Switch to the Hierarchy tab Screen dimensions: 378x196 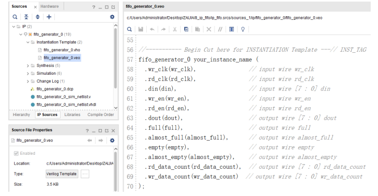click(21, 114)
